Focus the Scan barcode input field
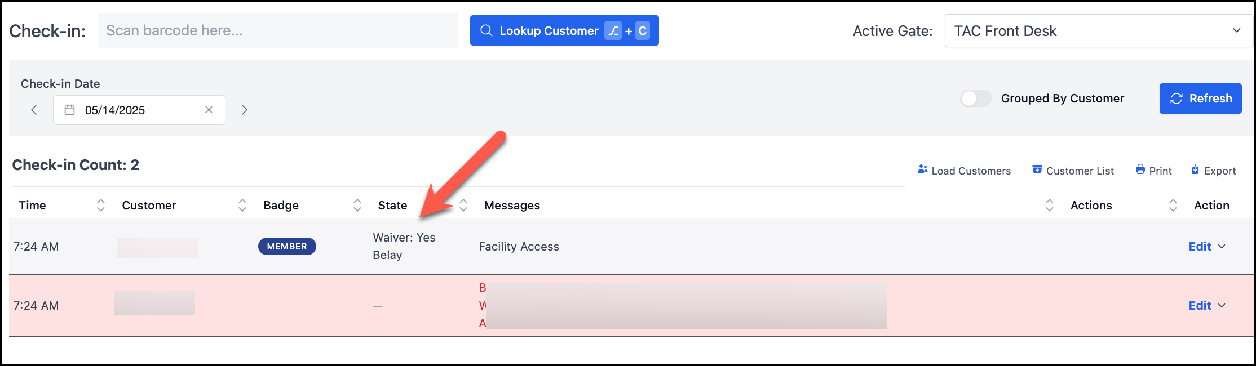 click(277, 30)
